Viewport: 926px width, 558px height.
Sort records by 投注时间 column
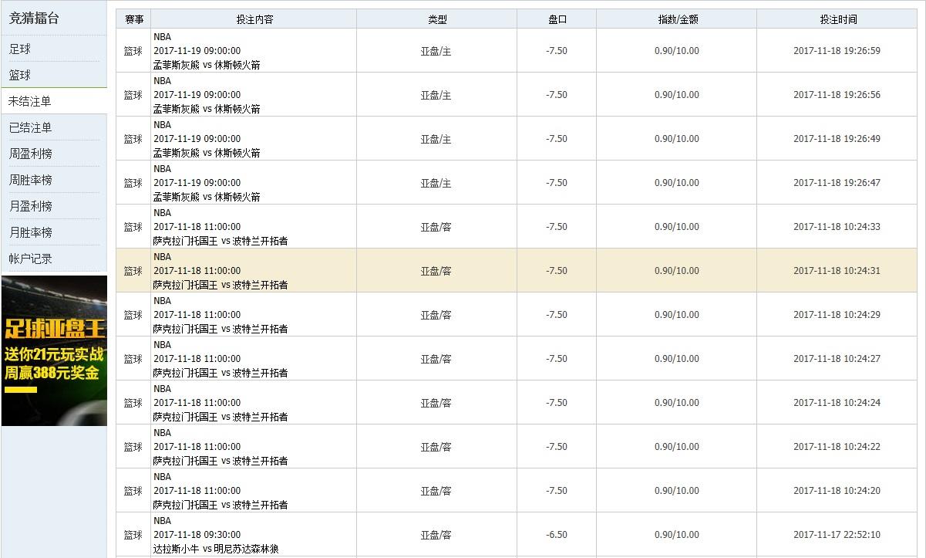[840, 19]
